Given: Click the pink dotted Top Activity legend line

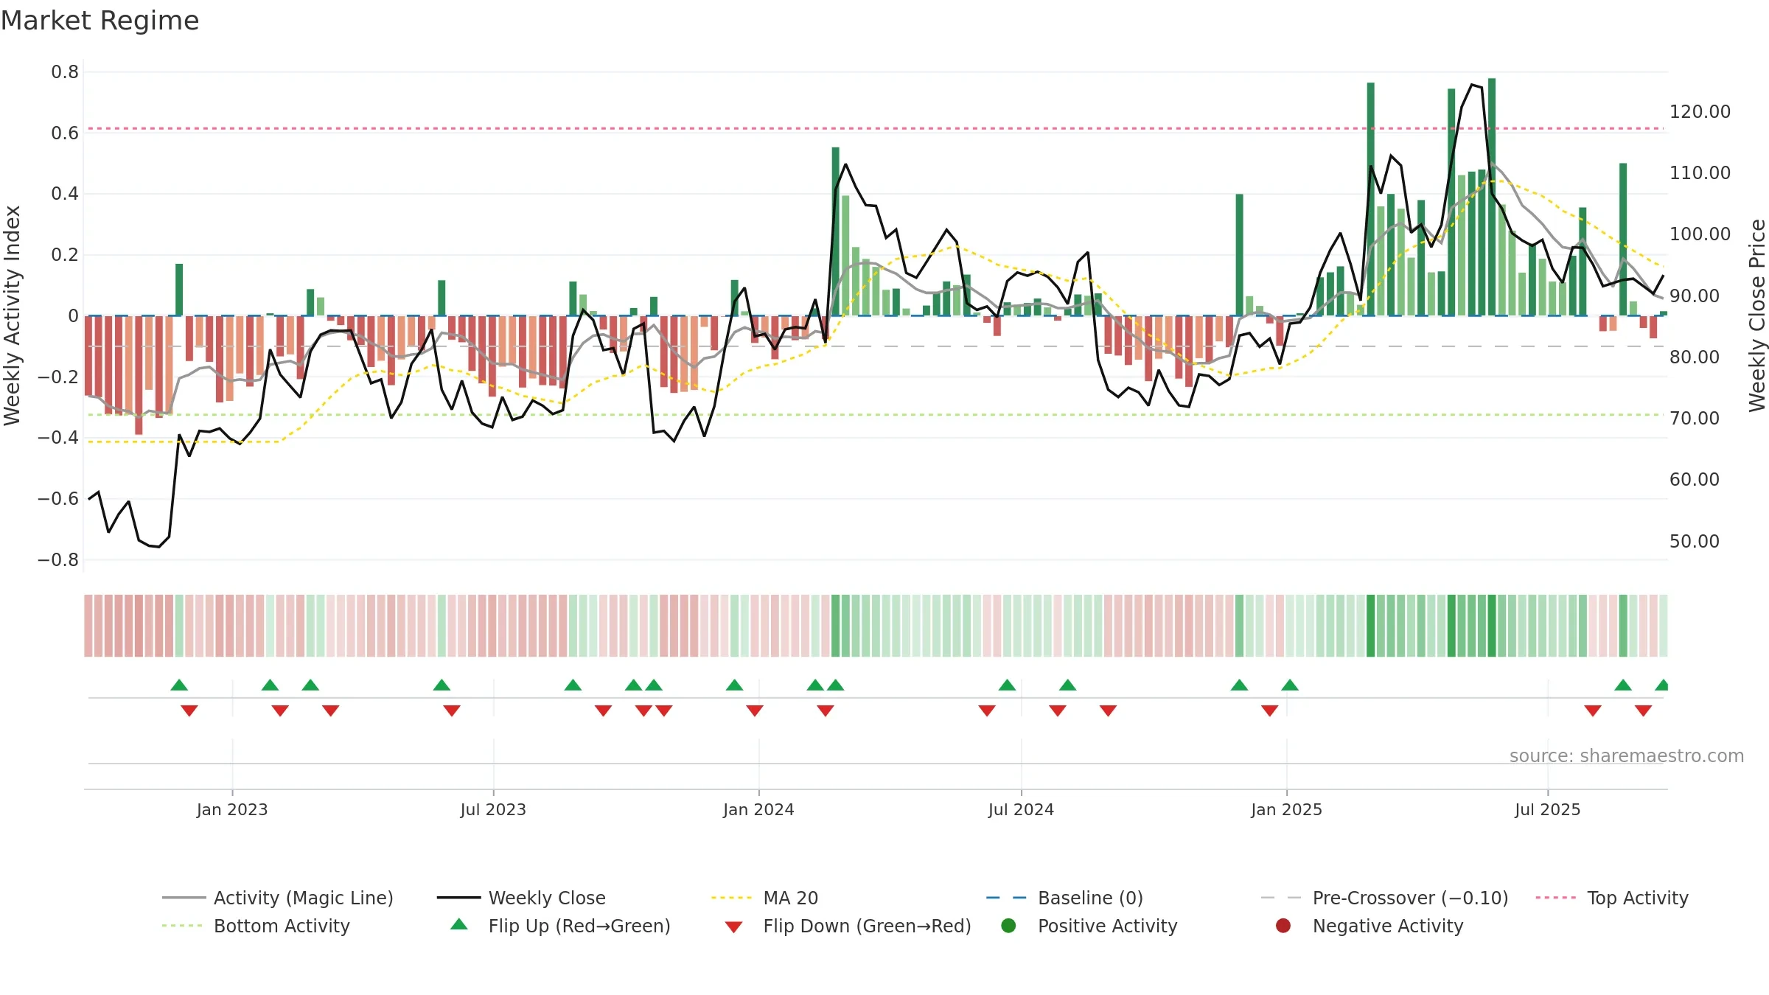Looking at the screenshot, I should tap(1556, 898).
